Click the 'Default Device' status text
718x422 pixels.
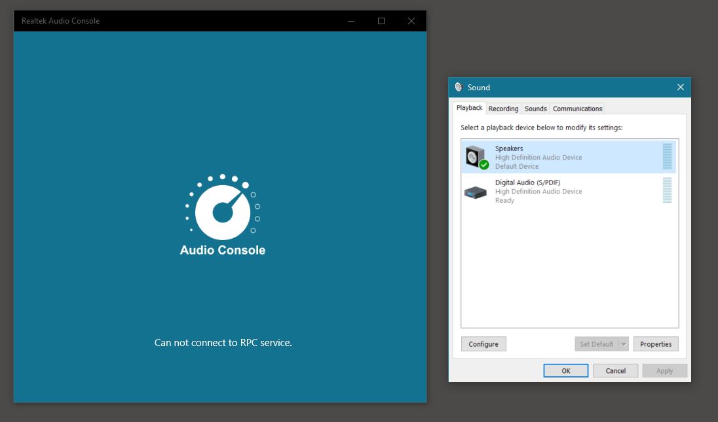(x=516, y=166)
